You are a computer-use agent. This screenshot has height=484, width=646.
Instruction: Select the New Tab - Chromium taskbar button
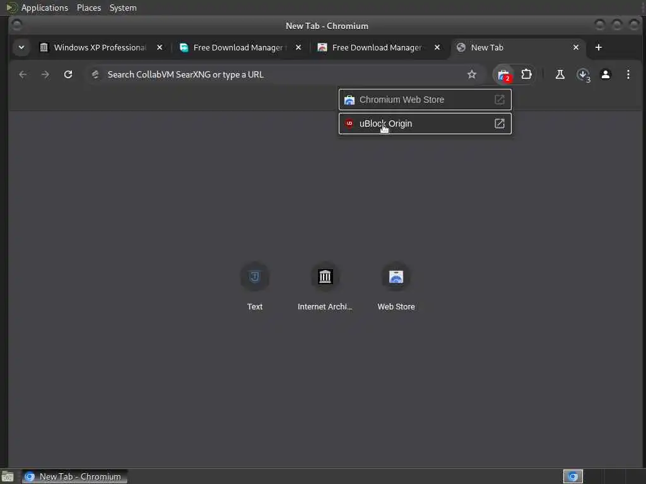click(x=74, y=476)
